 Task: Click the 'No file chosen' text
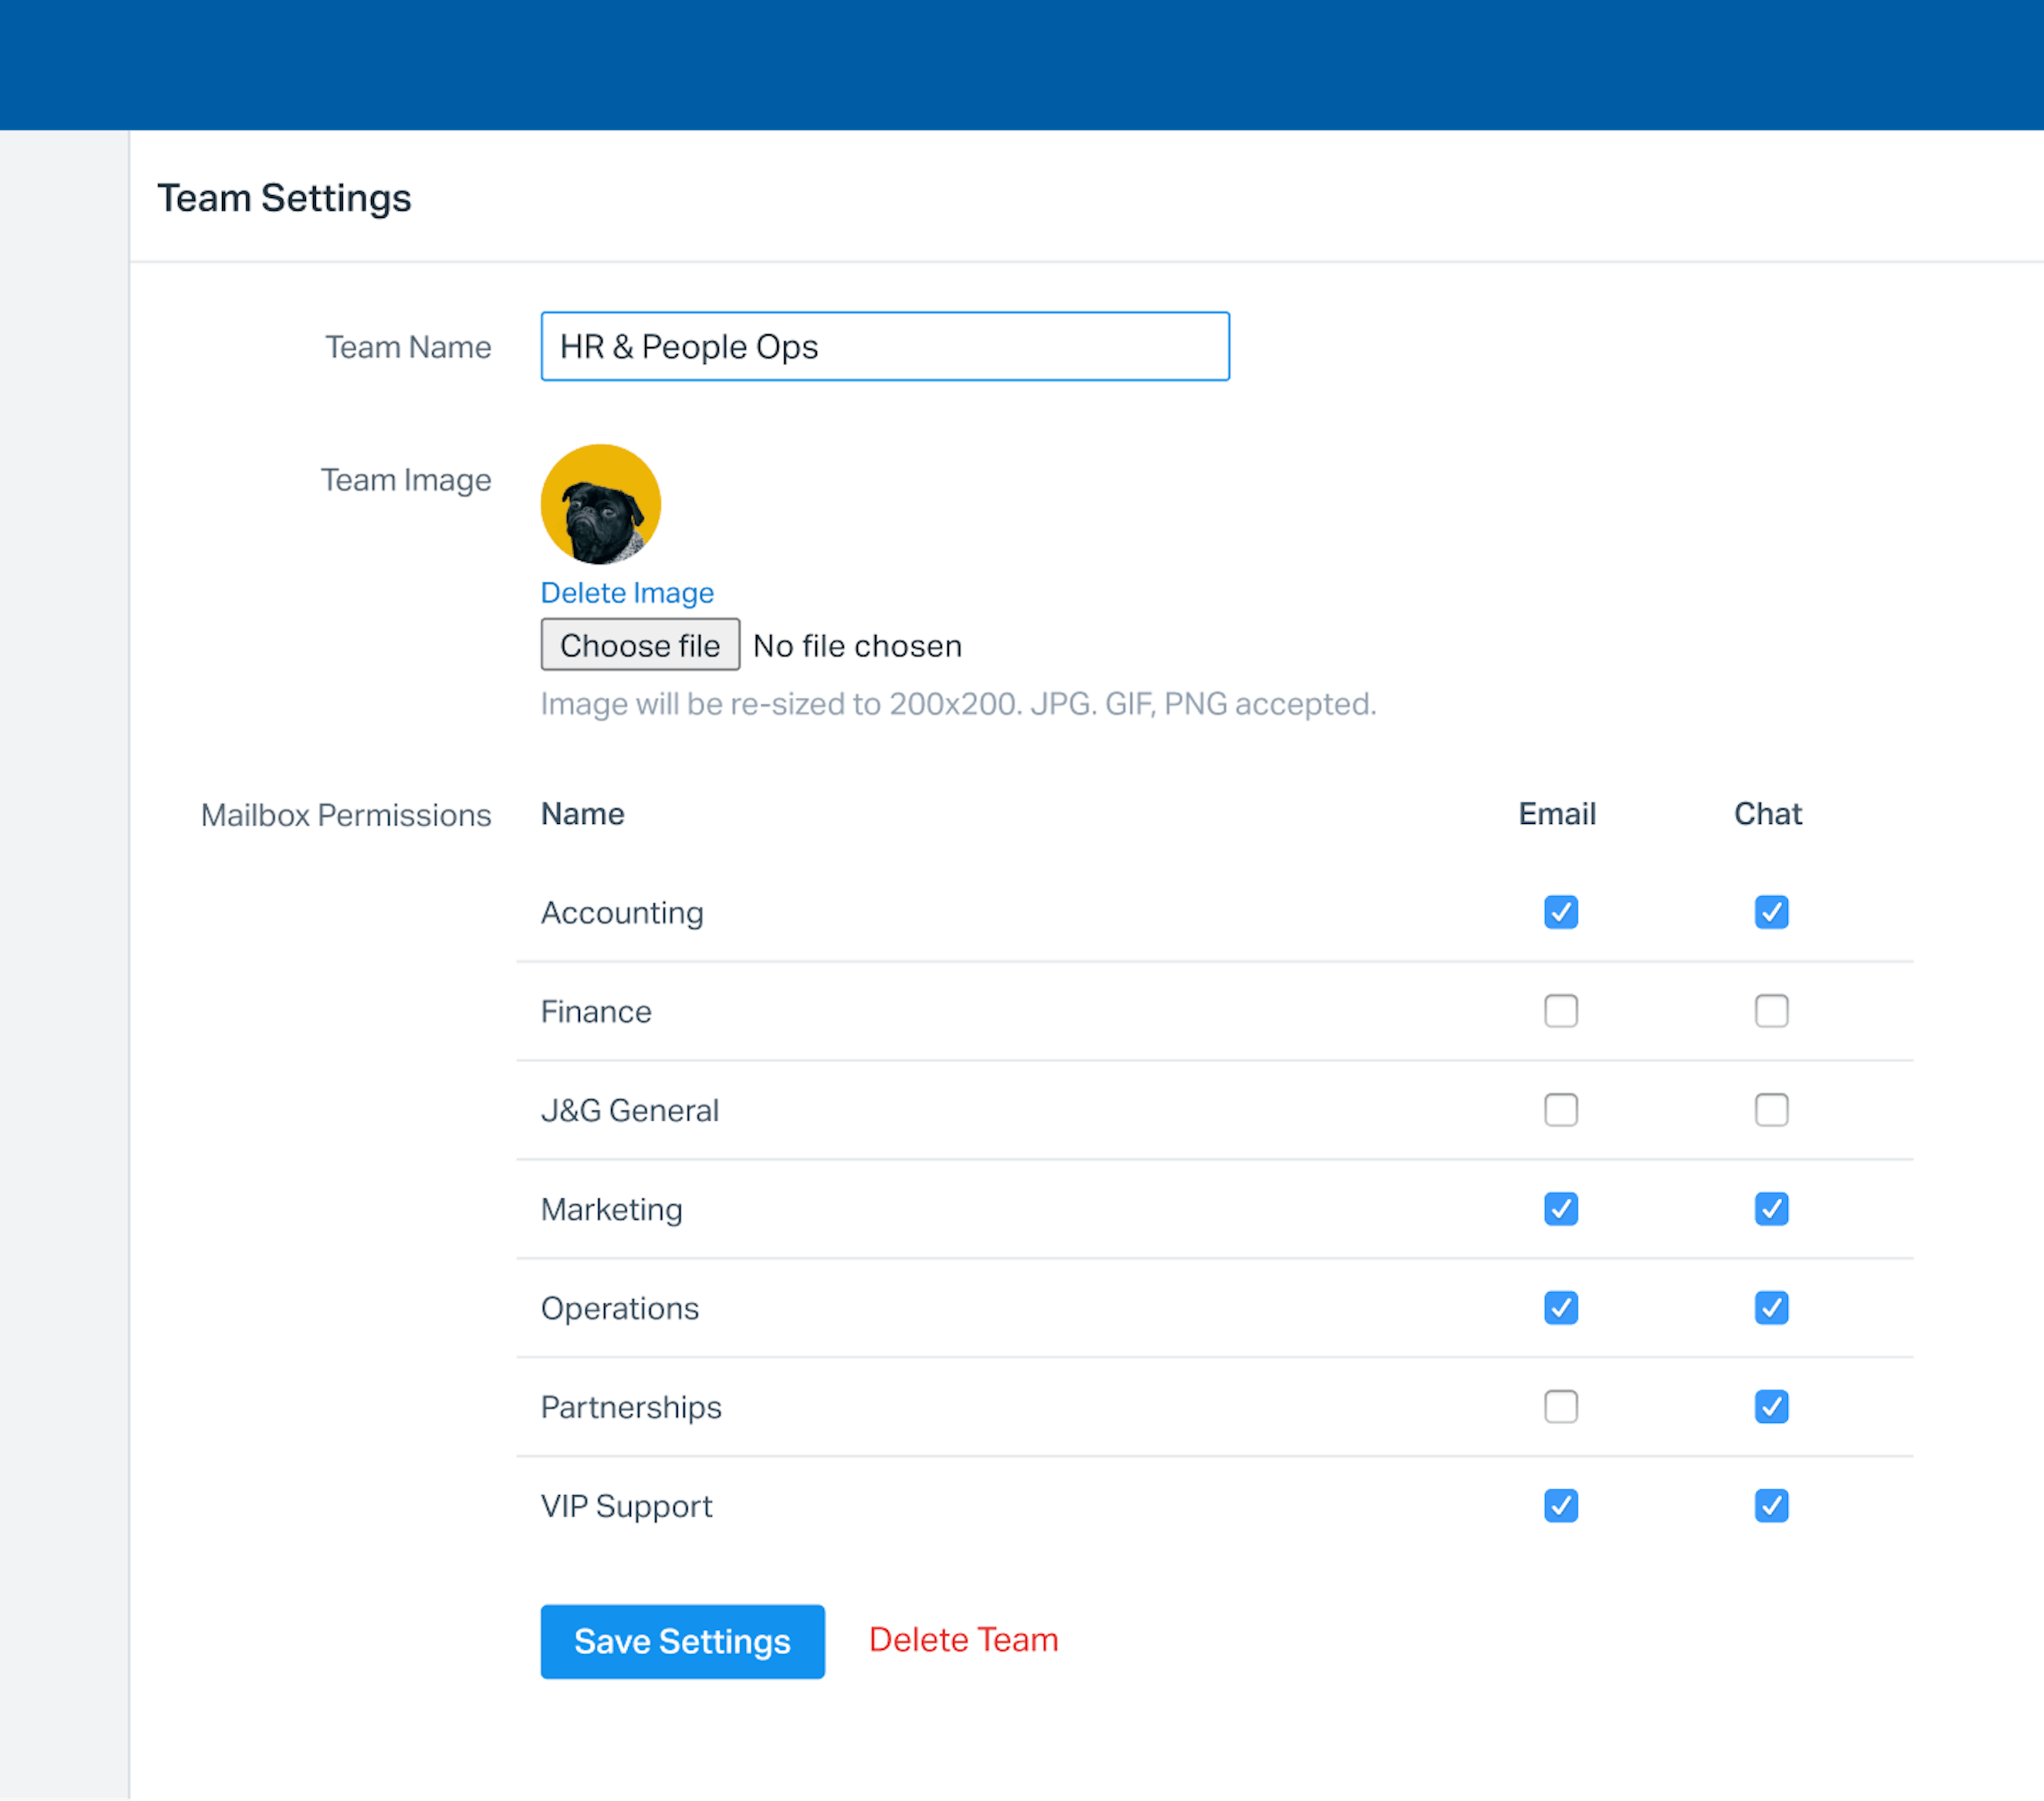click(857, 646)
